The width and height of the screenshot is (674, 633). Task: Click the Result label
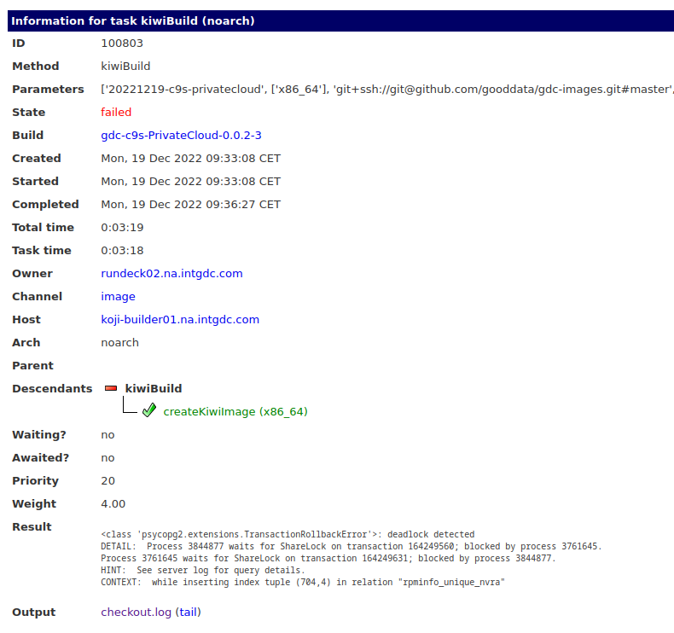coord(32,527)
